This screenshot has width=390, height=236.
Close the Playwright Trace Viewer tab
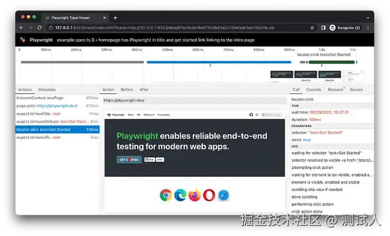(105, 18)
